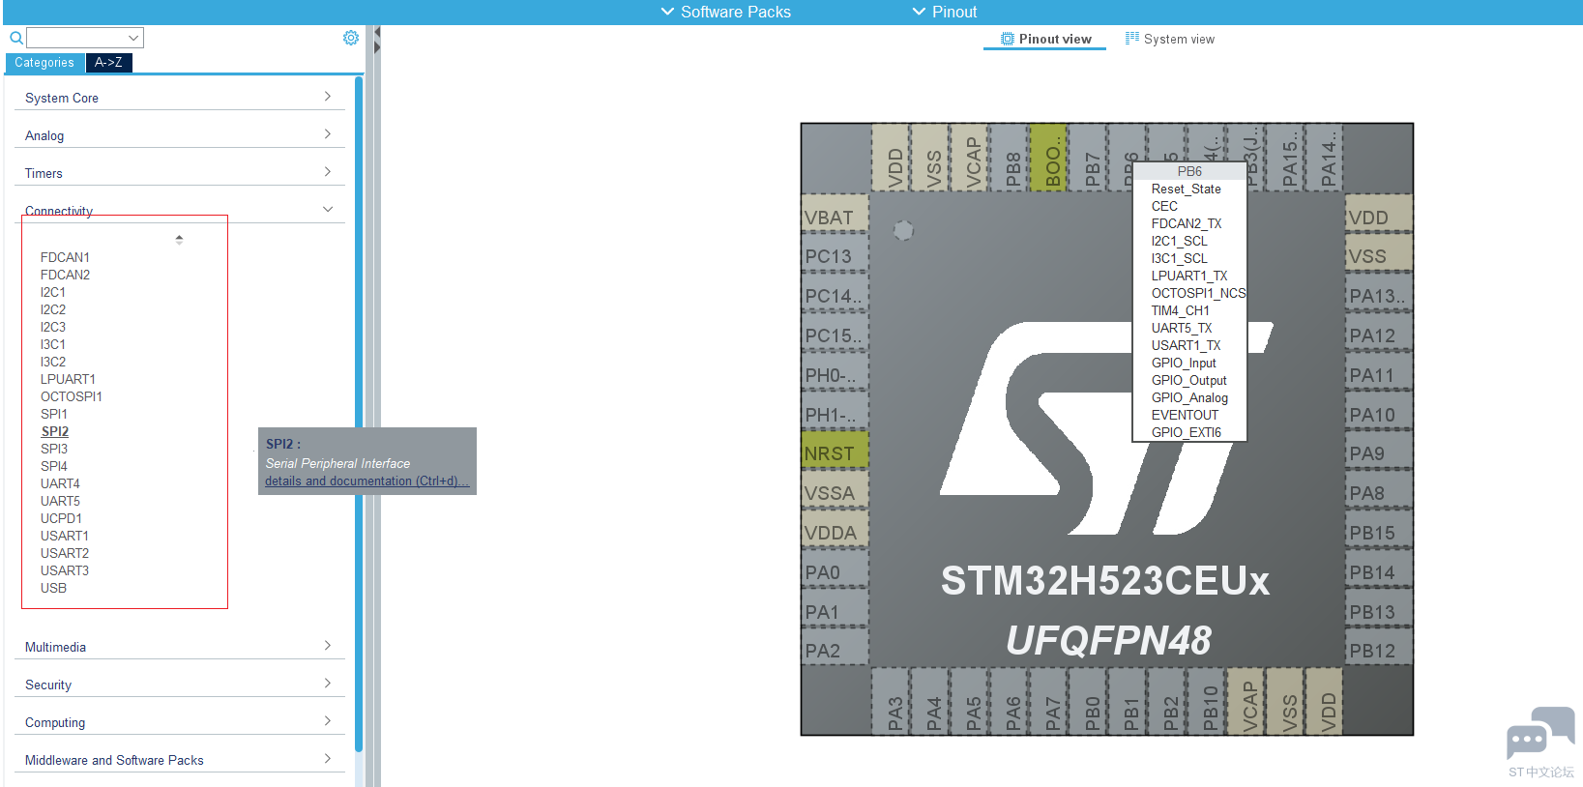Switch to System view tab
Image resolution: width=1583 pixels, height=787 pixels.
tap(1170, 39)
